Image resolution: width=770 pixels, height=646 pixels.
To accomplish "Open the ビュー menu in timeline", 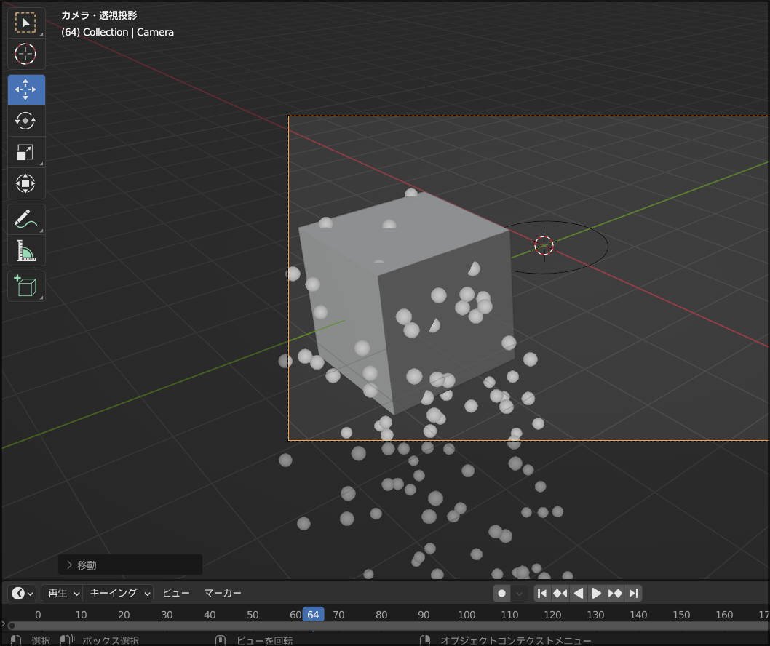I will (176, 593).
